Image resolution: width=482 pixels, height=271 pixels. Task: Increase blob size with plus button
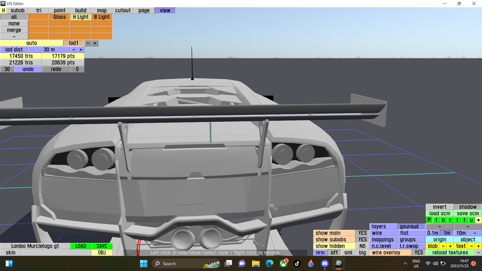click(x=450, y=246)
